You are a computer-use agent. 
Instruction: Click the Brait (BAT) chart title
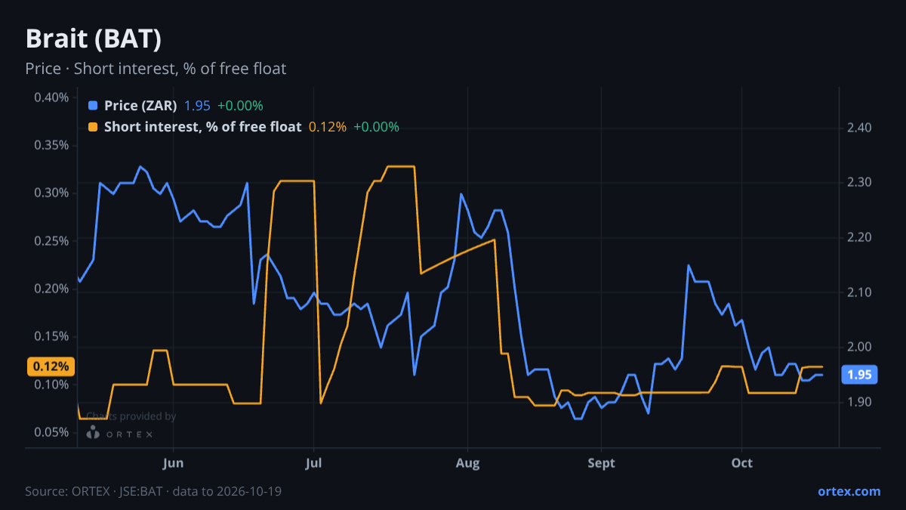93,38
